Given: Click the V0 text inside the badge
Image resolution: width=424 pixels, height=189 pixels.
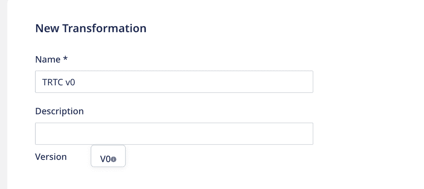Looking at the screenshot, I should tap(106, 159).
